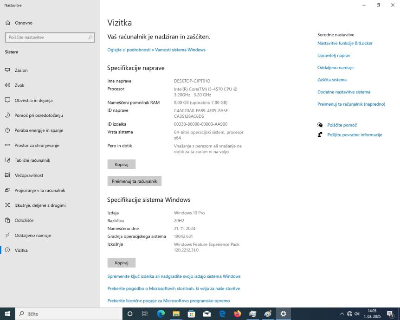Select Tablični računalnik icon
The height and width of the screenshot is (320, 400).
pyautogui.click(x=7, y=160)
